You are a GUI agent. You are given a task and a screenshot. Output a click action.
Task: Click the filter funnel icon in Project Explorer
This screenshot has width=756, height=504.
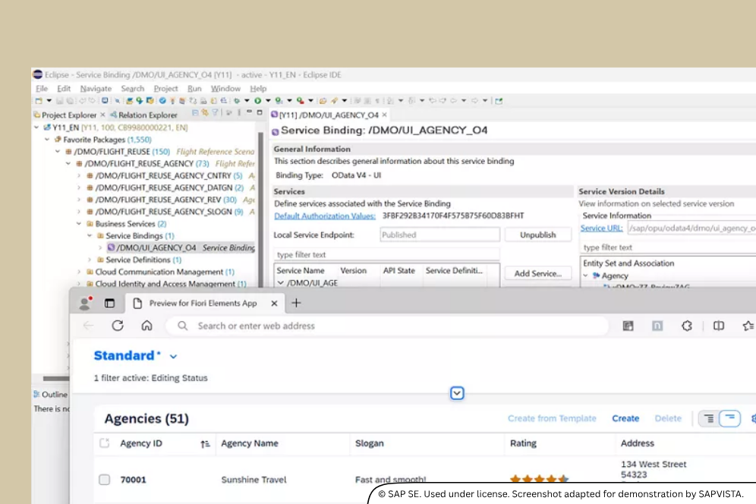215,113
